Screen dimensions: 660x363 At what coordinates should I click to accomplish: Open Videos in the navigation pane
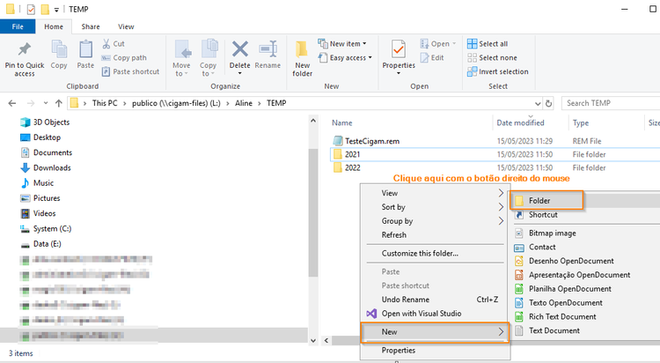(x=39, y=213)
